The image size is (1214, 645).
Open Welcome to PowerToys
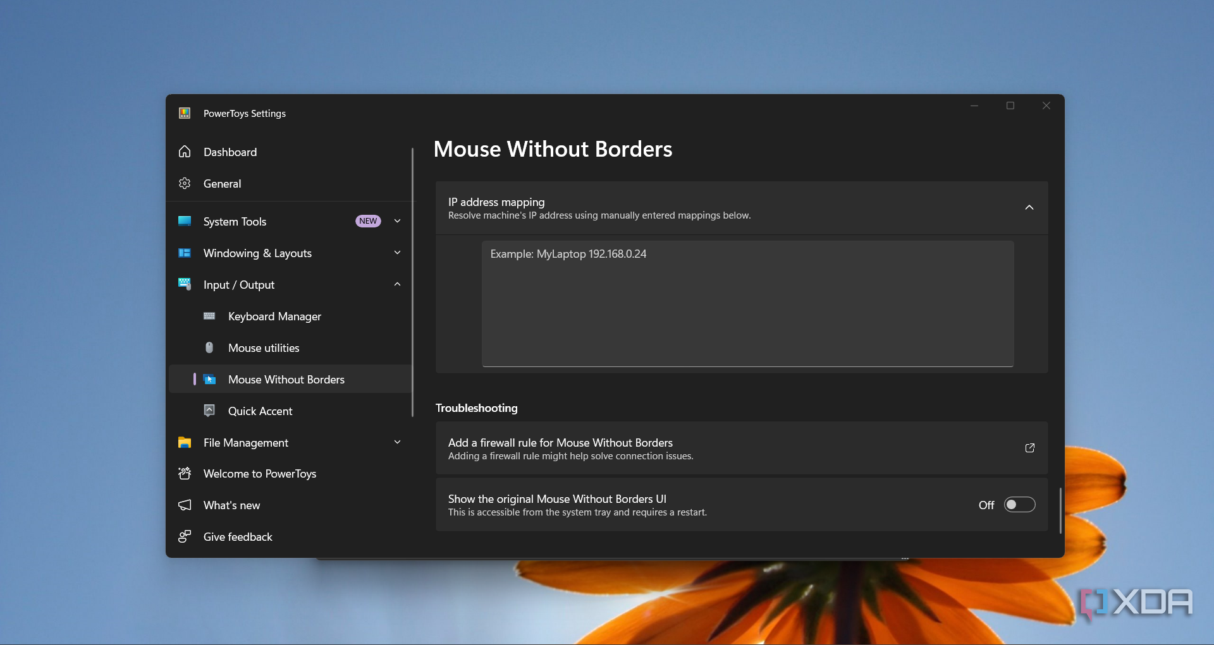[291, 473]
